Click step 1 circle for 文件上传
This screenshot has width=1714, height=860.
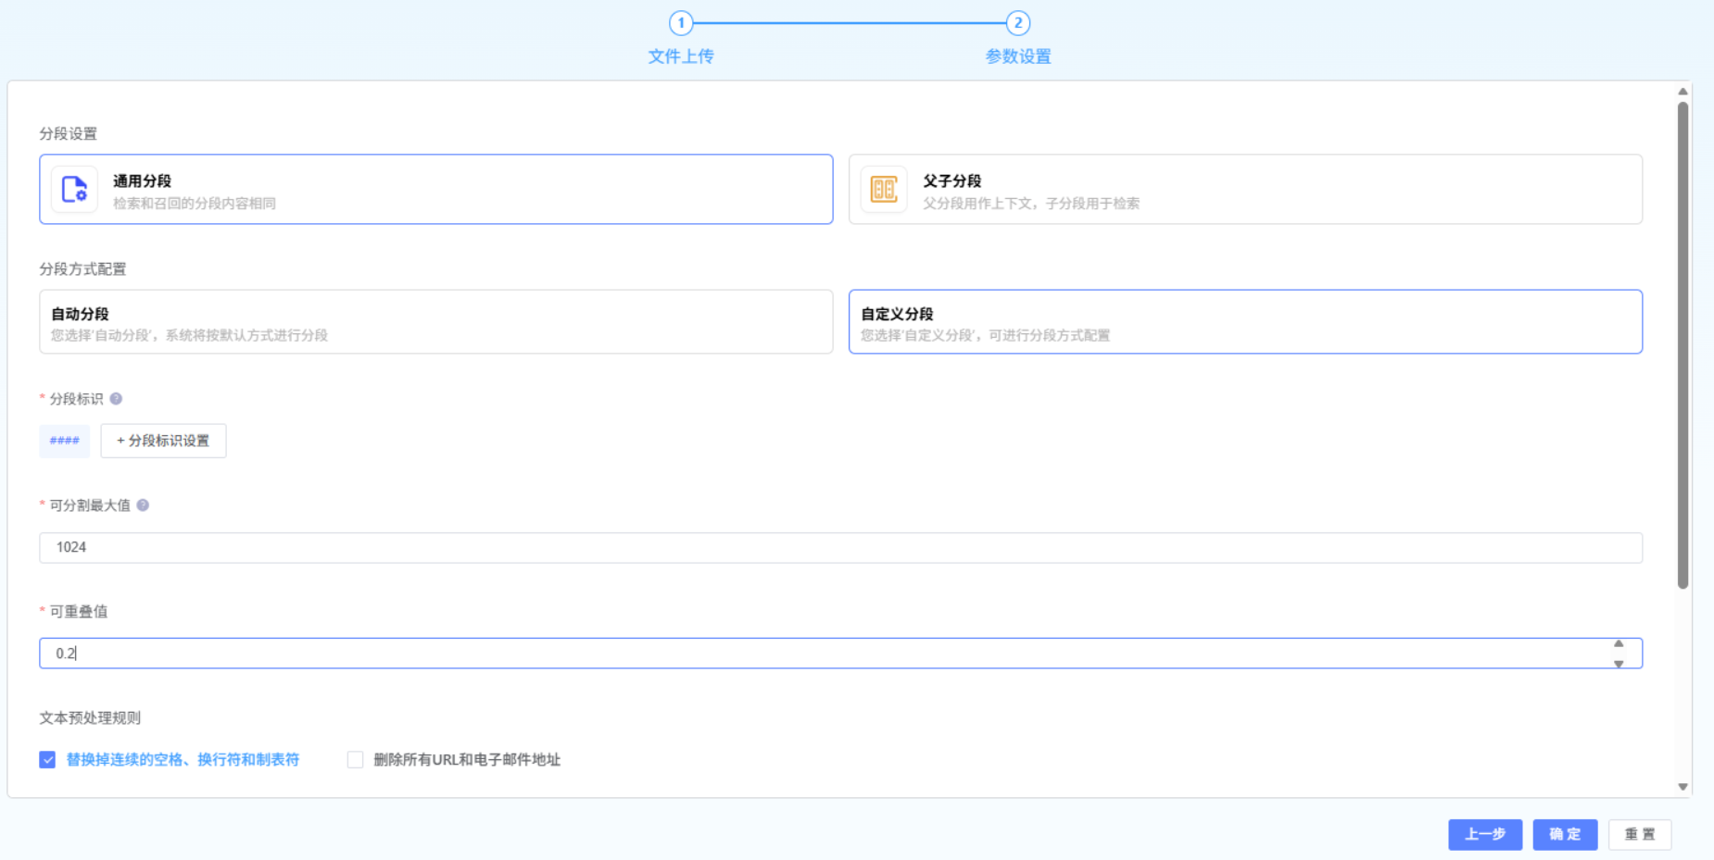[x=681, y=23]
